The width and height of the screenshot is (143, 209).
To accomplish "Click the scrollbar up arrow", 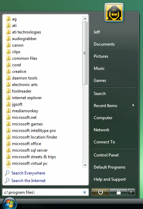I will point(85,19).
